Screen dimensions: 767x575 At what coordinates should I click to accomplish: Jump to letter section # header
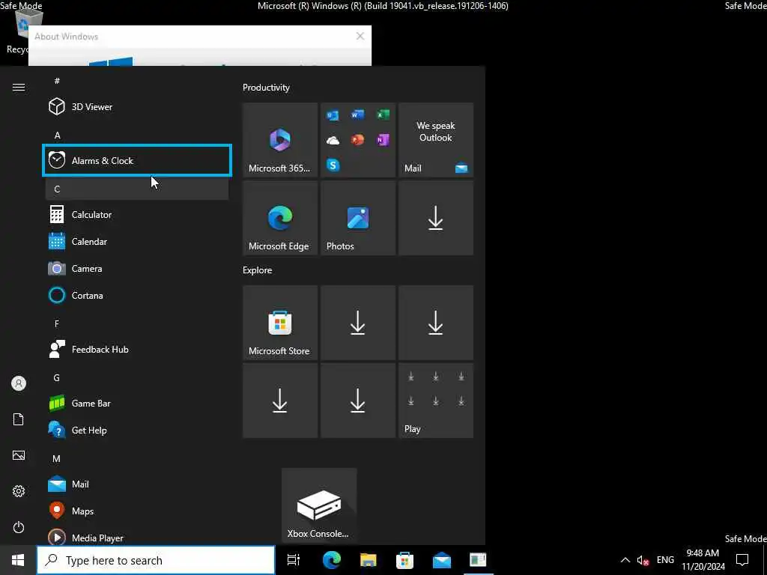(x=137, y=81)
